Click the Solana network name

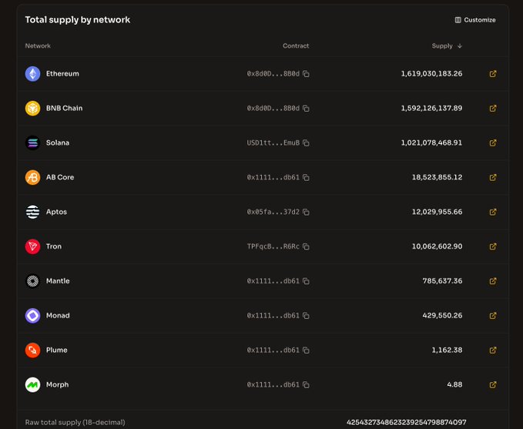tap(58, 142)
